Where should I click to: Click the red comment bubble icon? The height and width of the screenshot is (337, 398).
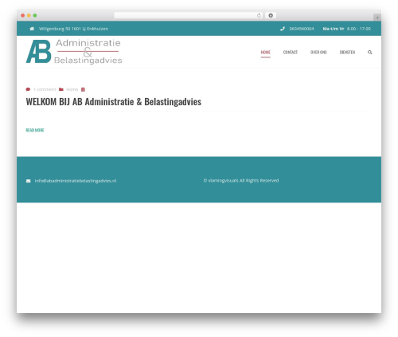coord(28,89)
